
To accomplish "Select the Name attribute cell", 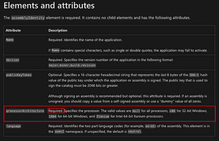I will pos(10,40).
